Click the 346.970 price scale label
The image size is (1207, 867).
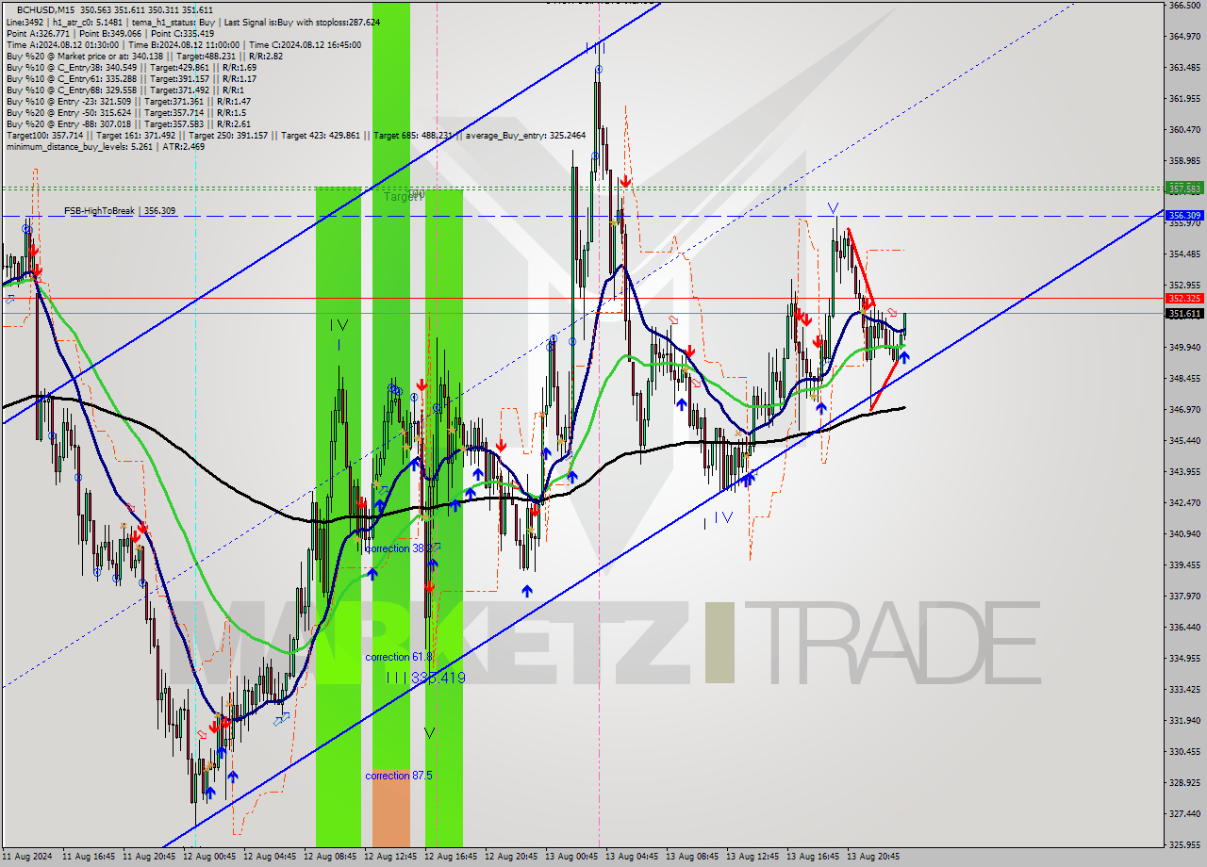[x=1184, y=410]
